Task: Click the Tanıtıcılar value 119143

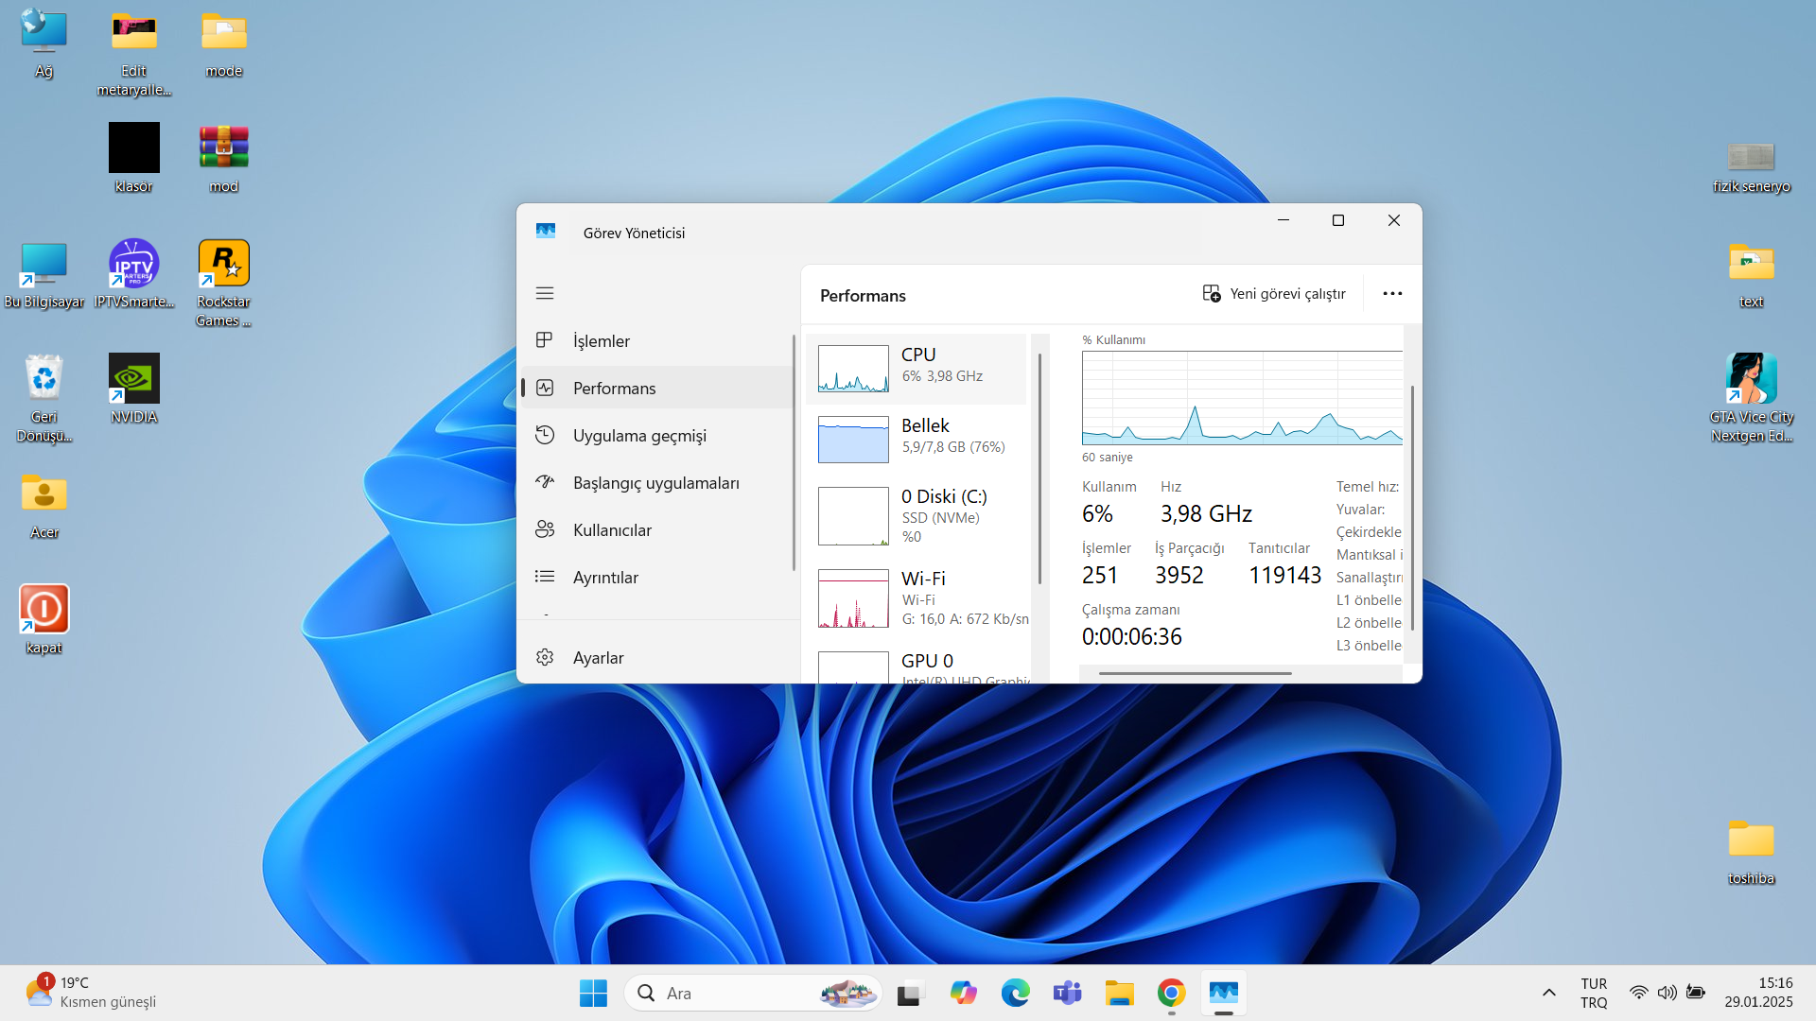Action: pyautogui.click(x=1284, y=576)
